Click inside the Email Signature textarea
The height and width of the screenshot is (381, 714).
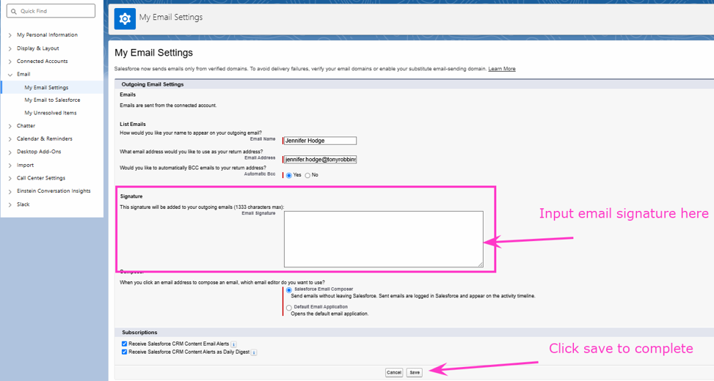pos(383,239)
